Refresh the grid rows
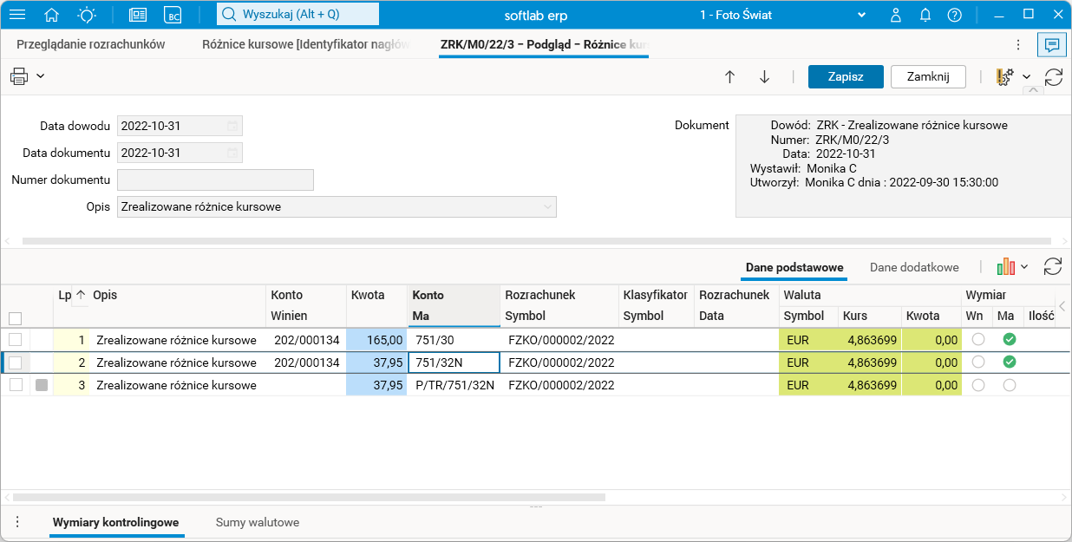The image size is (1072, 542). coord(1053,266)
